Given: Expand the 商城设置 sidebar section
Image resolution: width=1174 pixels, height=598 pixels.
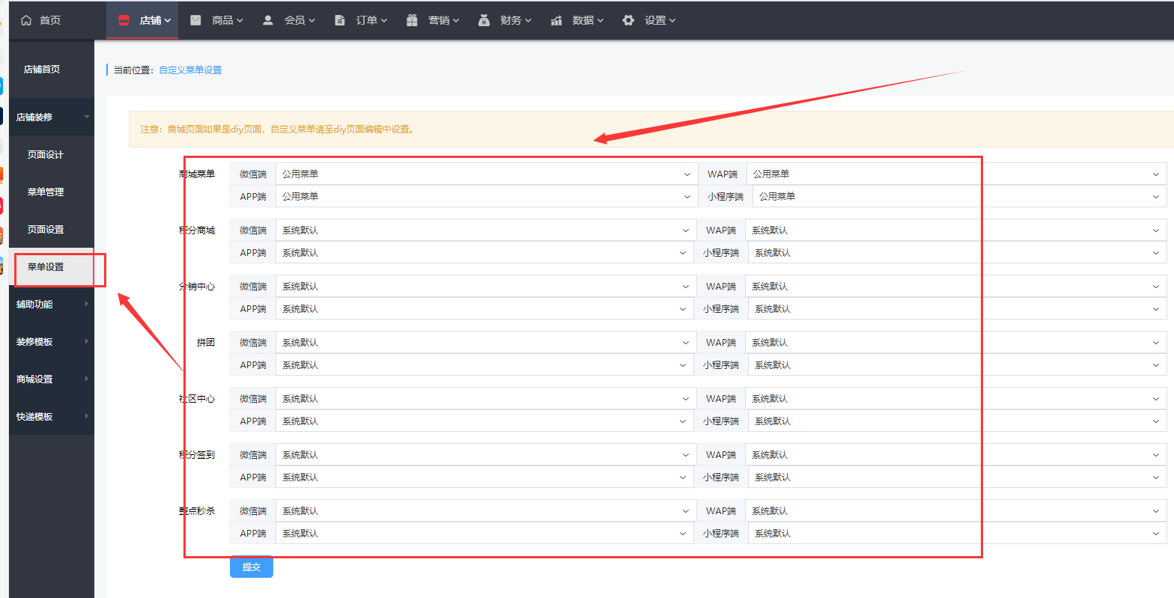Looking at the screenshot, I should [52, 379].
